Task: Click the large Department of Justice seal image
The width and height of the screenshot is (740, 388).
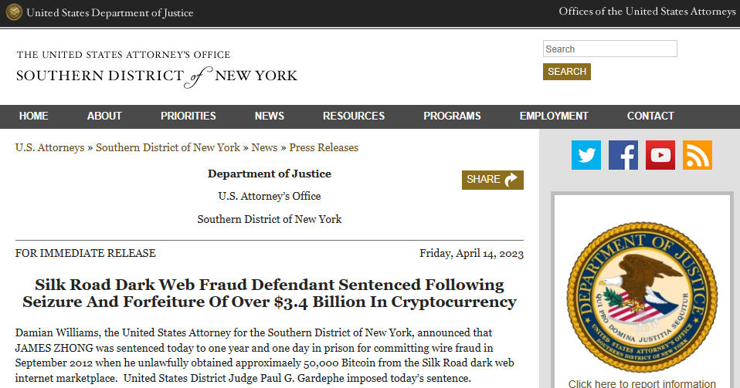Action: pyautogui.click(x=642, y=298)
